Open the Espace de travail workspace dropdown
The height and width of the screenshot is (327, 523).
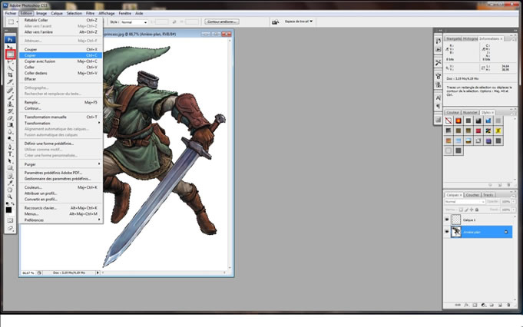[x=299, y=21]
